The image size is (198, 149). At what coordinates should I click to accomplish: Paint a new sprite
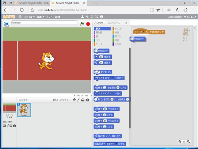(x=78, y=100)
